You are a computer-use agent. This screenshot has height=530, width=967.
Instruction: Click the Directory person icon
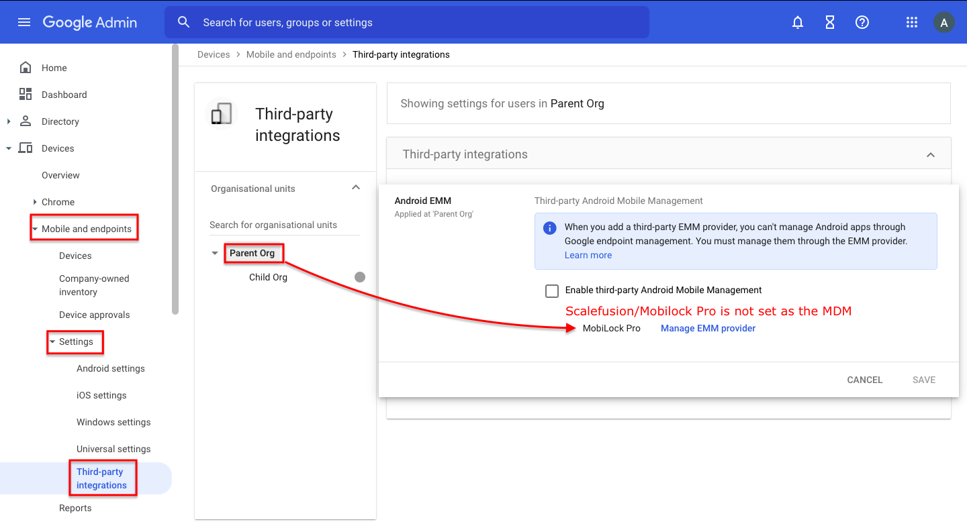[26, 121]
